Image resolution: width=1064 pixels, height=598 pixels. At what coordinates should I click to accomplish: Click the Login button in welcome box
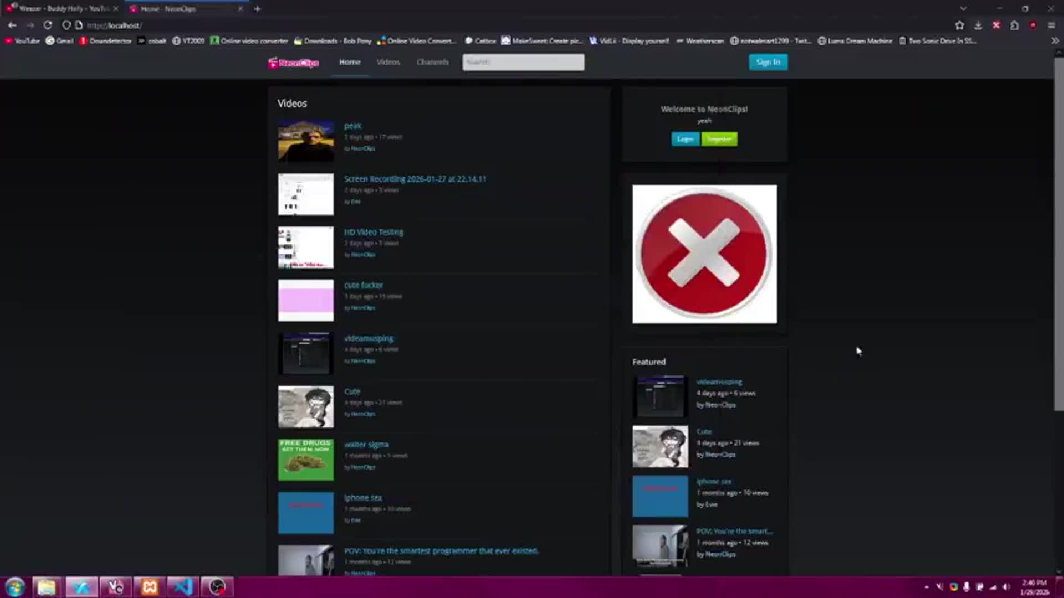686,139
